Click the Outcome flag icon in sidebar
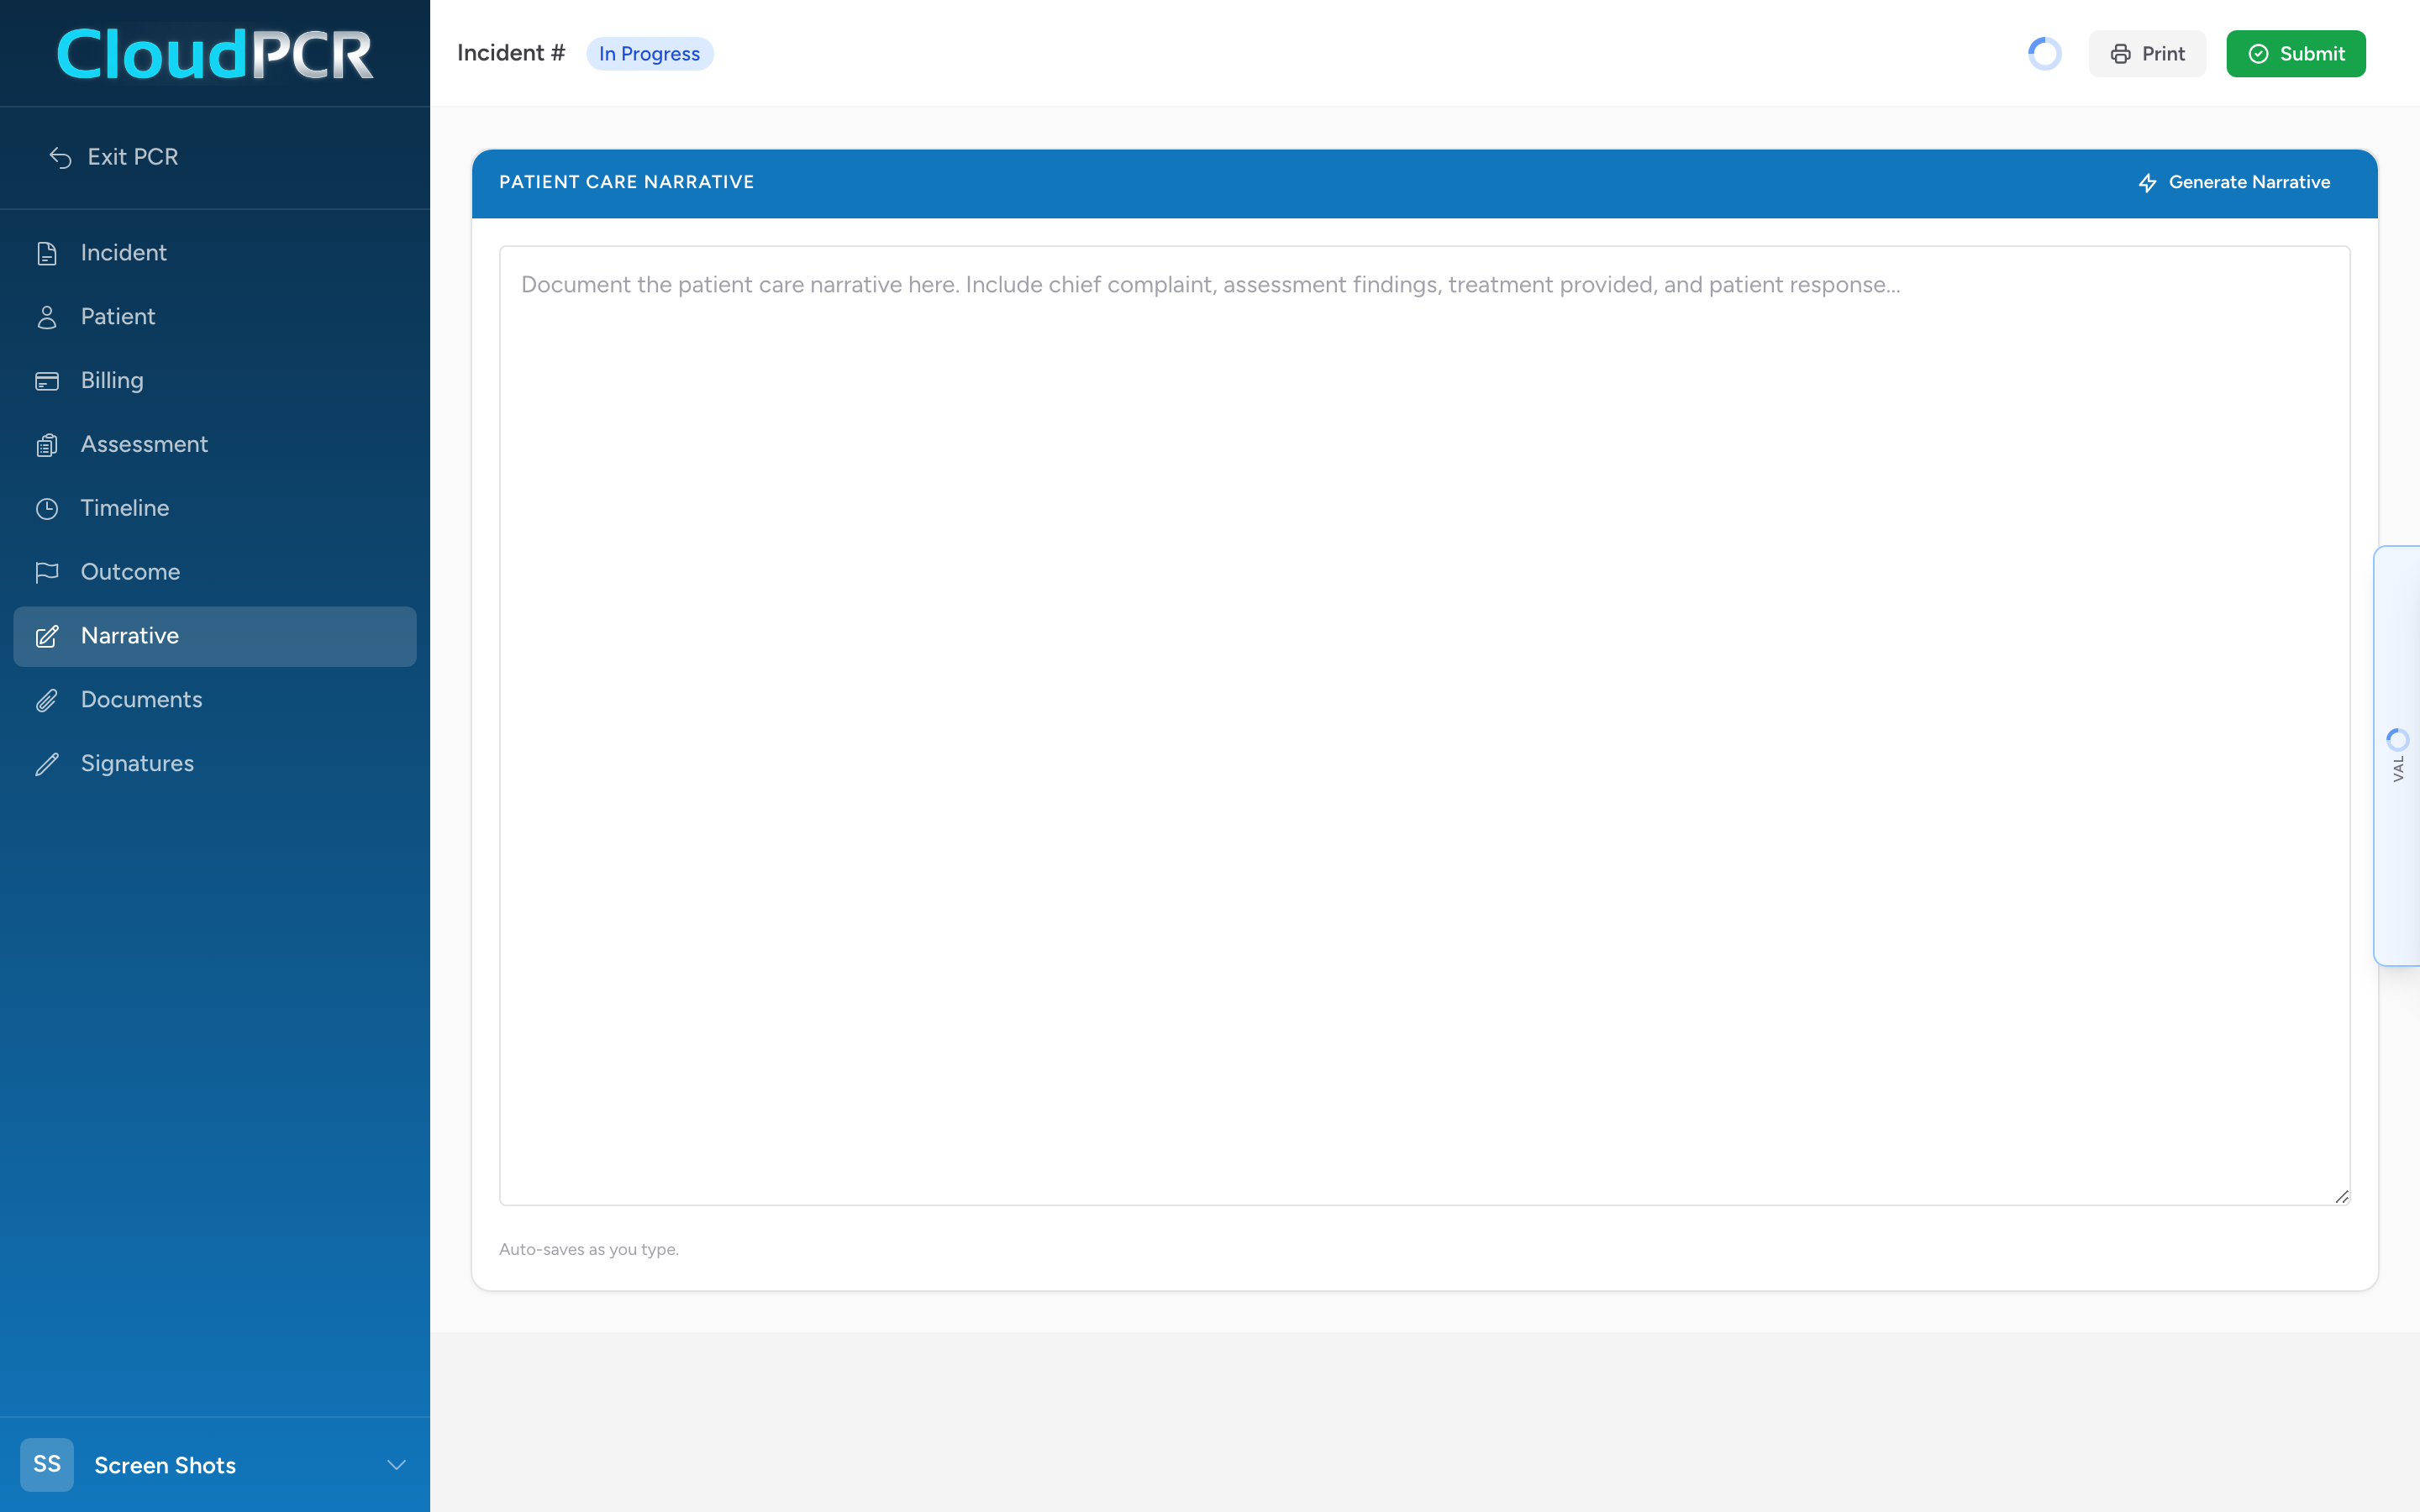2420x1512 pixels. pyautogui.click(x=47, y=572)
